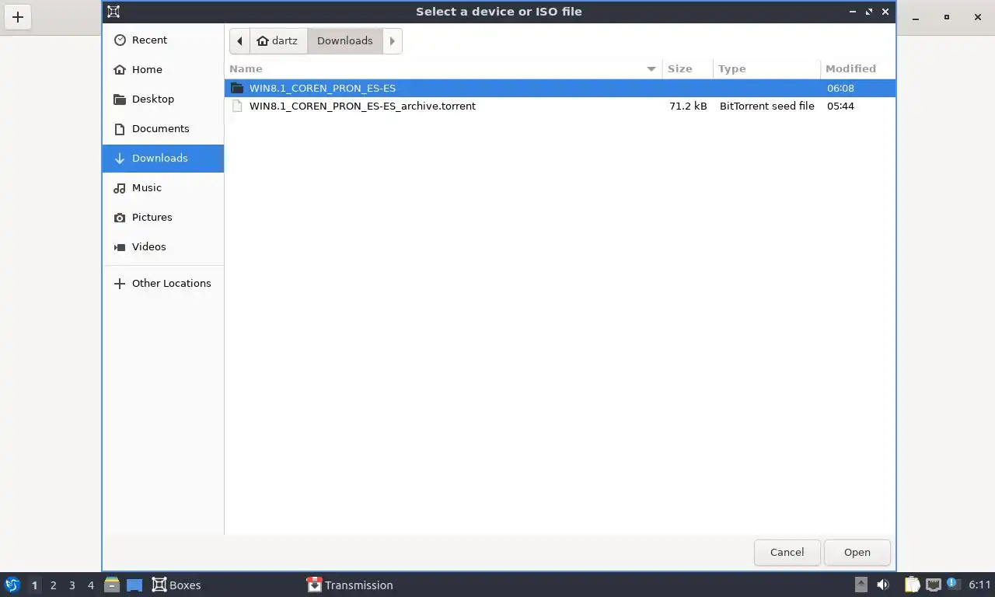Switch to workspace 2
995x597 pixels.
point(53,585)
